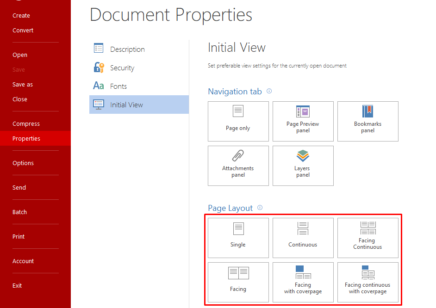Select the Attachments panel option
436x308 pixels.
[238, 166]
